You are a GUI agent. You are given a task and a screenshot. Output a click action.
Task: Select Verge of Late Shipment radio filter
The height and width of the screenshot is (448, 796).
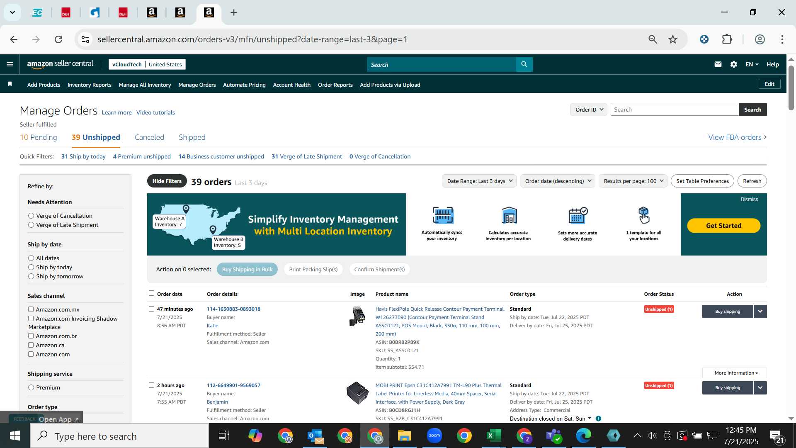31,225
